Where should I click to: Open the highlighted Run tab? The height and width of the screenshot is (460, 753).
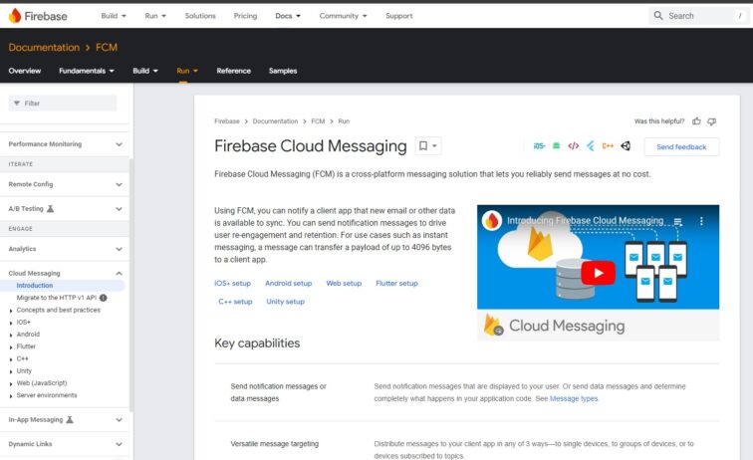coord(187,71)
